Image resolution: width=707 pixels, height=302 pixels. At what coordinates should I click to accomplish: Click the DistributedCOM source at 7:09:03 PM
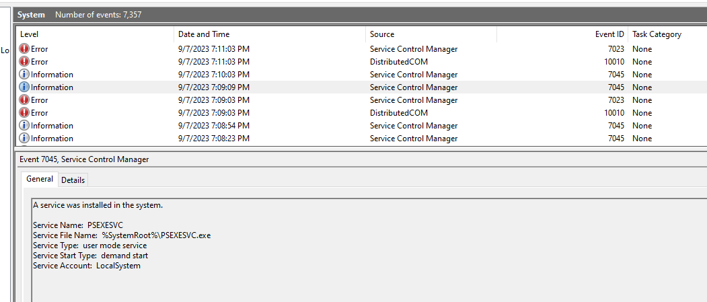[398, 113]
